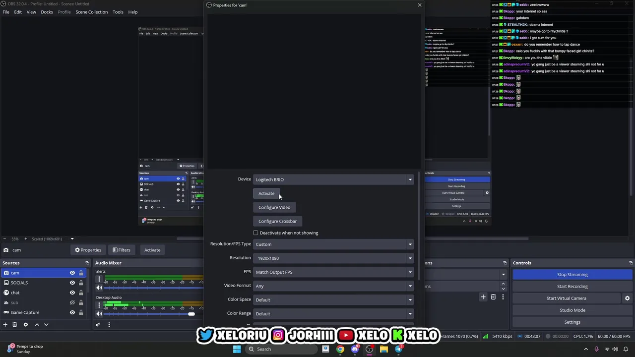Open the Video Format dropdown
This screenshot has height=357, width=635.
333,286
